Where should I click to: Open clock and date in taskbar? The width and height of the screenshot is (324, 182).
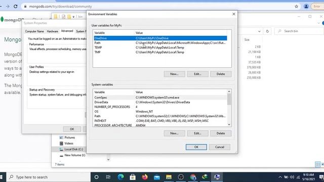point(309,177)
